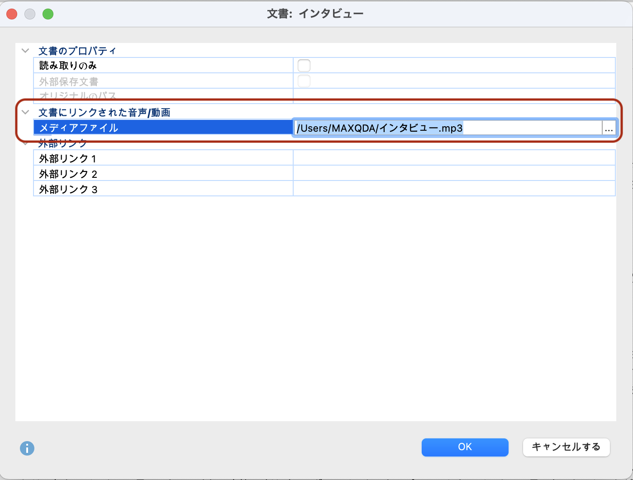Screen dimensions: 633x480
Task: Click the gray minimize window button
Action: [30, 14]
